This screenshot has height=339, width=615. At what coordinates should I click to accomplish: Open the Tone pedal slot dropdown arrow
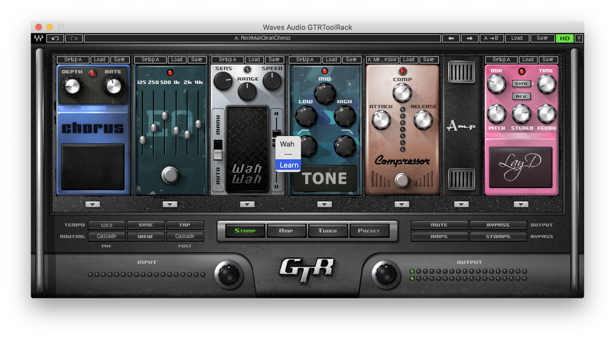pyautogui.click(x=325, y=204)
